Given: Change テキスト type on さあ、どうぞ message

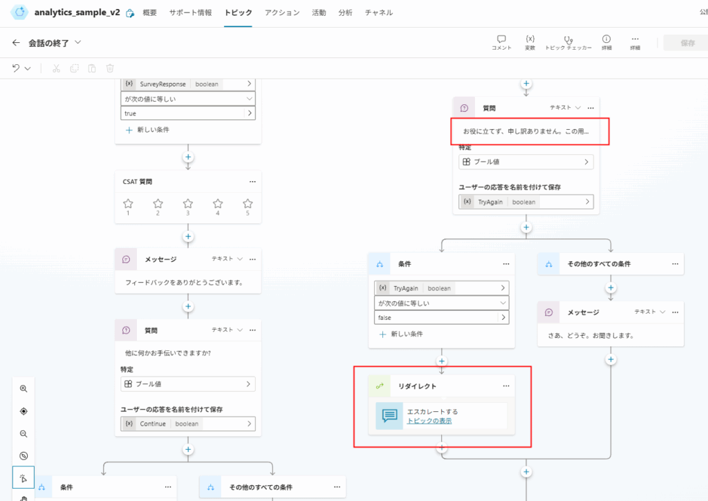Looking at the screenshot, I should pos(650,312).
